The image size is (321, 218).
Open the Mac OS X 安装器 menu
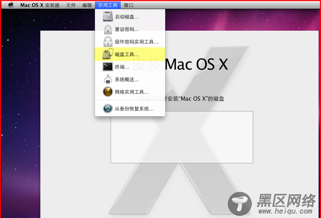[40, 5]
